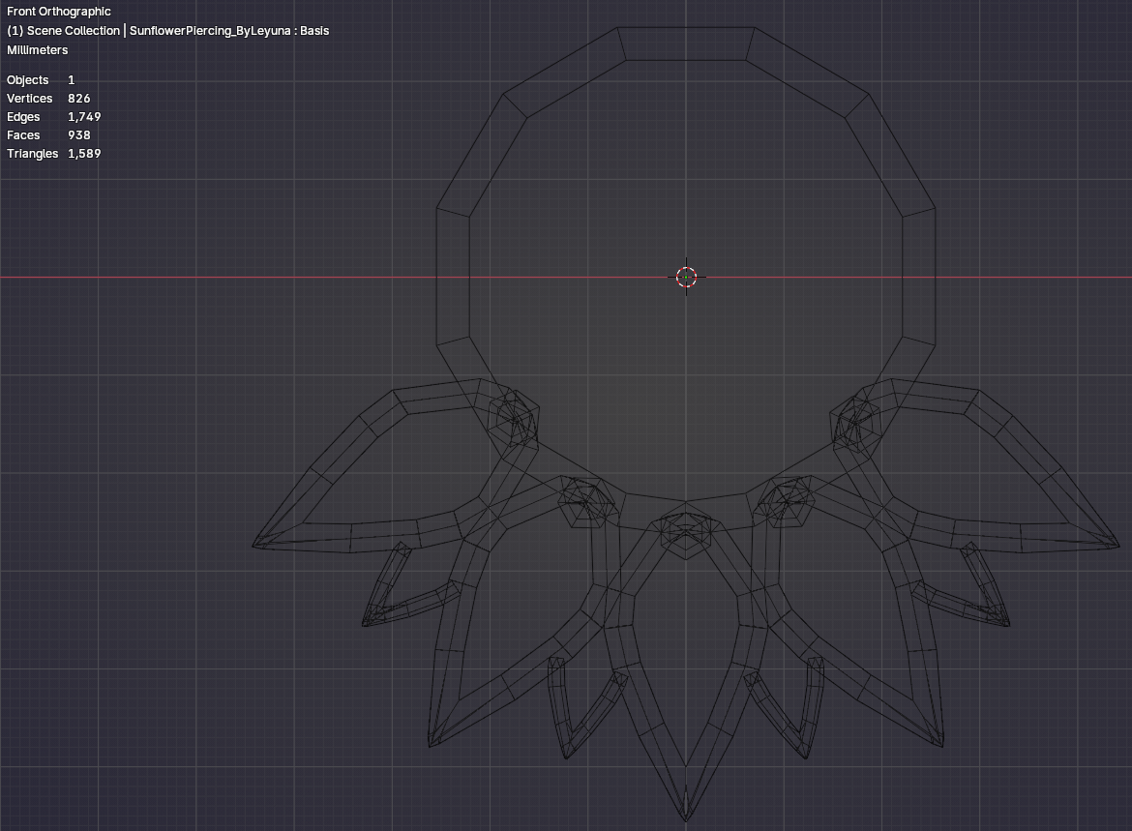
Task: Click the "Faces 938" statistics row
Action: coord(48,135)
